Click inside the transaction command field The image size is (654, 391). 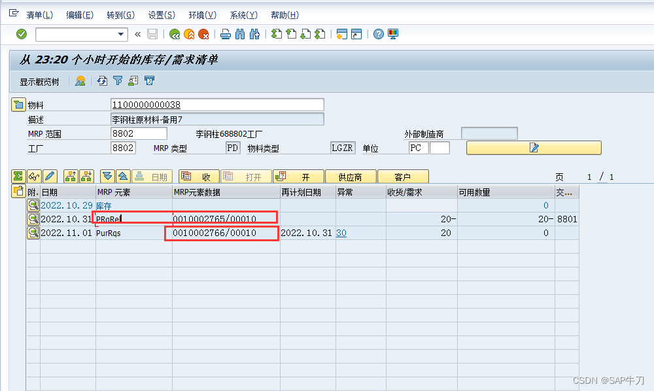pyautogui.click(x=77, y=34)
